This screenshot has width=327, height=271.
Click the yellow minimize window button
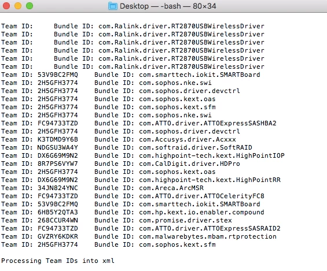click(18, 6)
